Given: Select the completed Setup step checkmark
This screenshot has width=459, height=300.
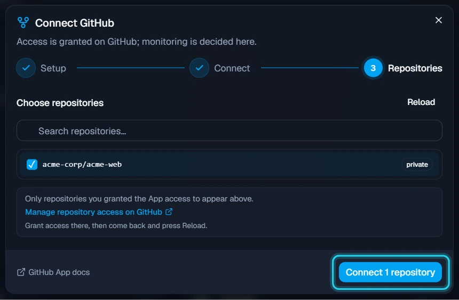Looking at the screenshot, I should [26, 68].
